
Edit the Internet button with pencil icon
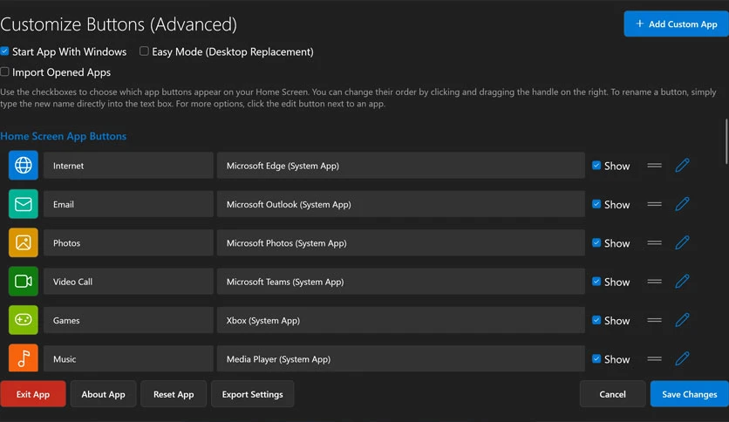click(682, 166)
